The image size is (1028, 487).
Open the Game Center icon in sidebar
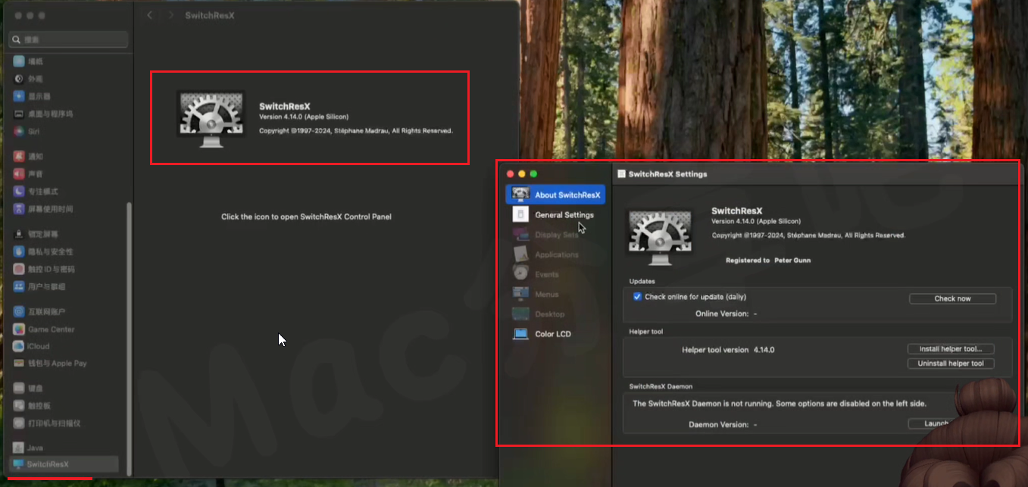point(19,329)
